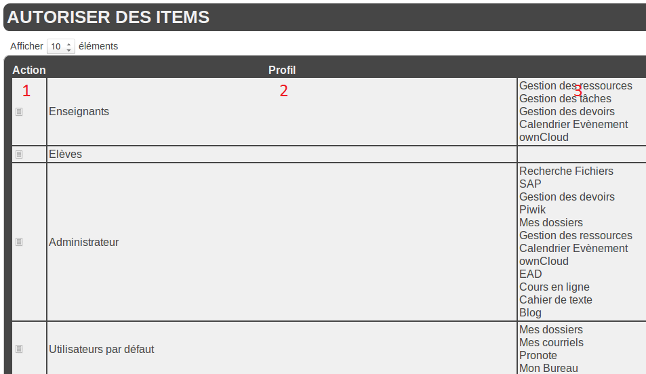Screen dimensions: 646x374
Task: Select the Piwik item
Action: point(532,210)
